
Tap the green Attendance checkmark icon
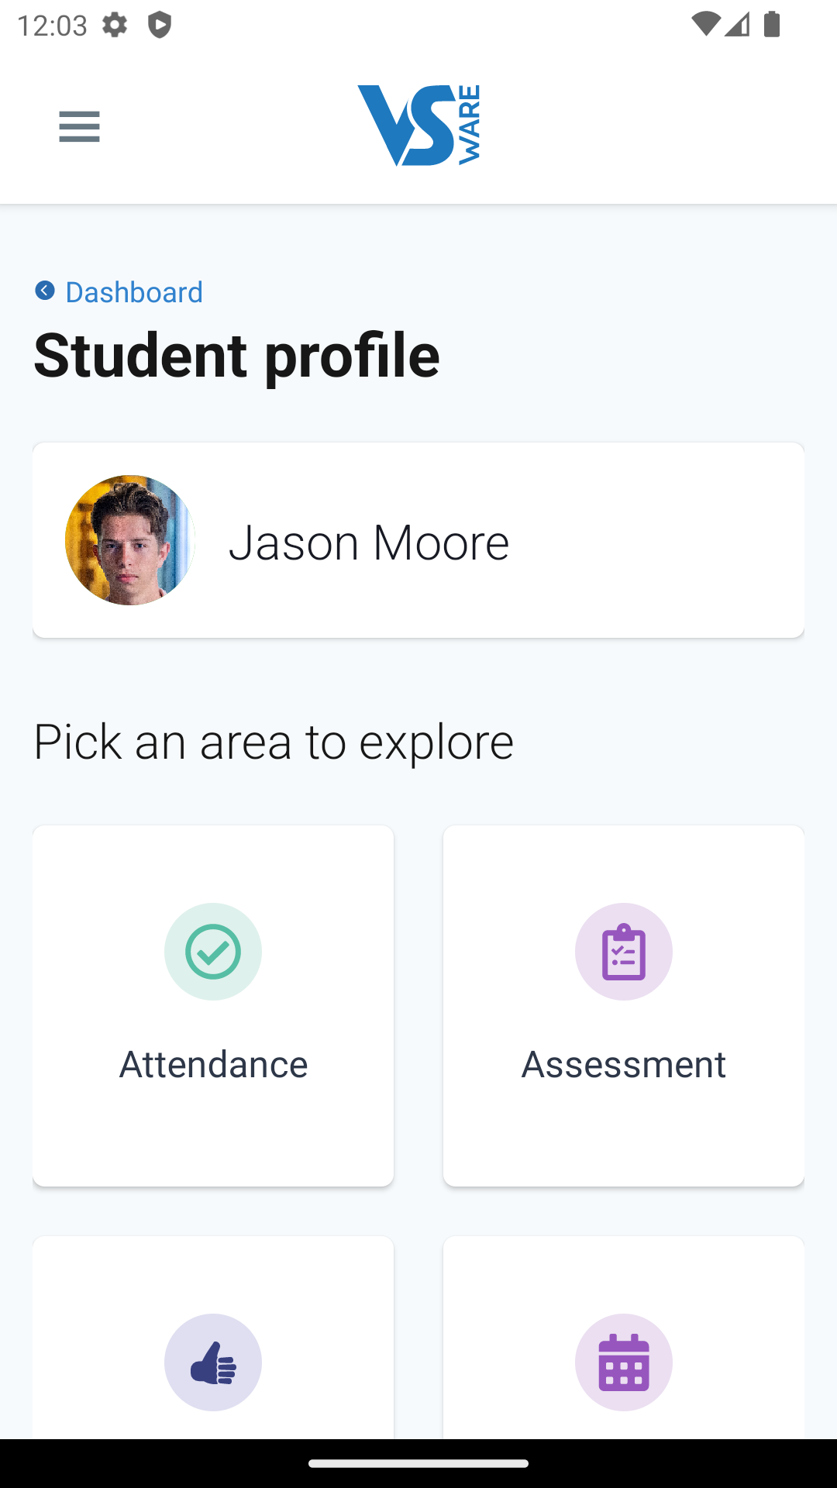click(x=213, y=952)
